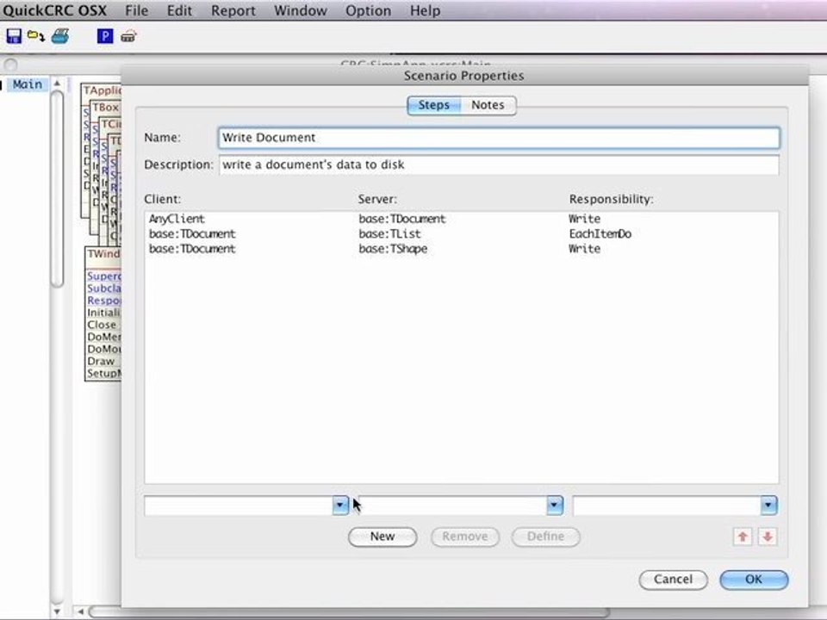Click the Close responsibility on the TWind card

pyautogui.click(x=102, y=325)
